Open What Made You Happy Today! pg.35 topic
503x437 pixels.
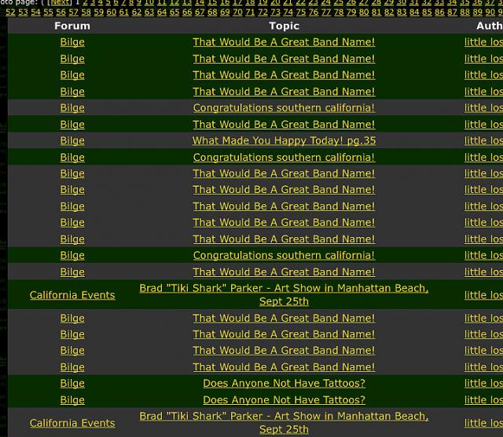click(x=284, y=141)
